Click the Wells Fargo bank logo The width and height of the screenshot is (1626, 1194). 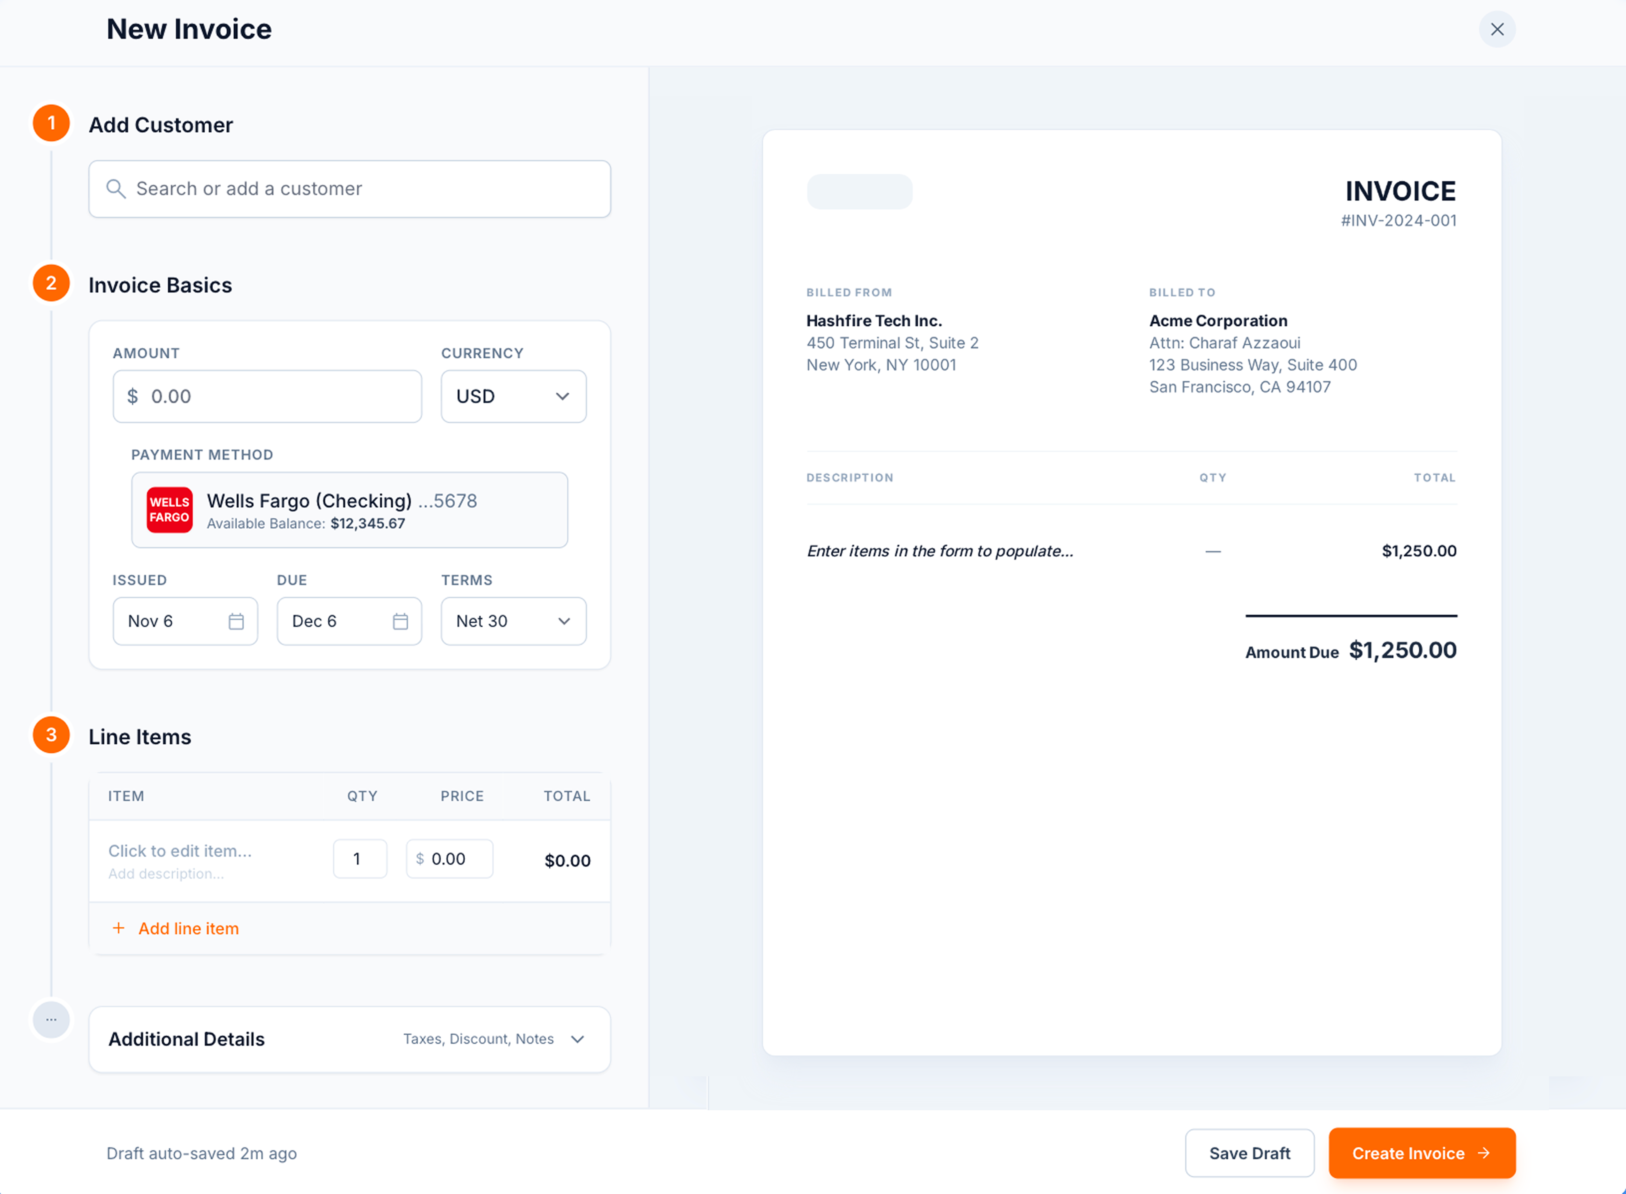(169, 510)
